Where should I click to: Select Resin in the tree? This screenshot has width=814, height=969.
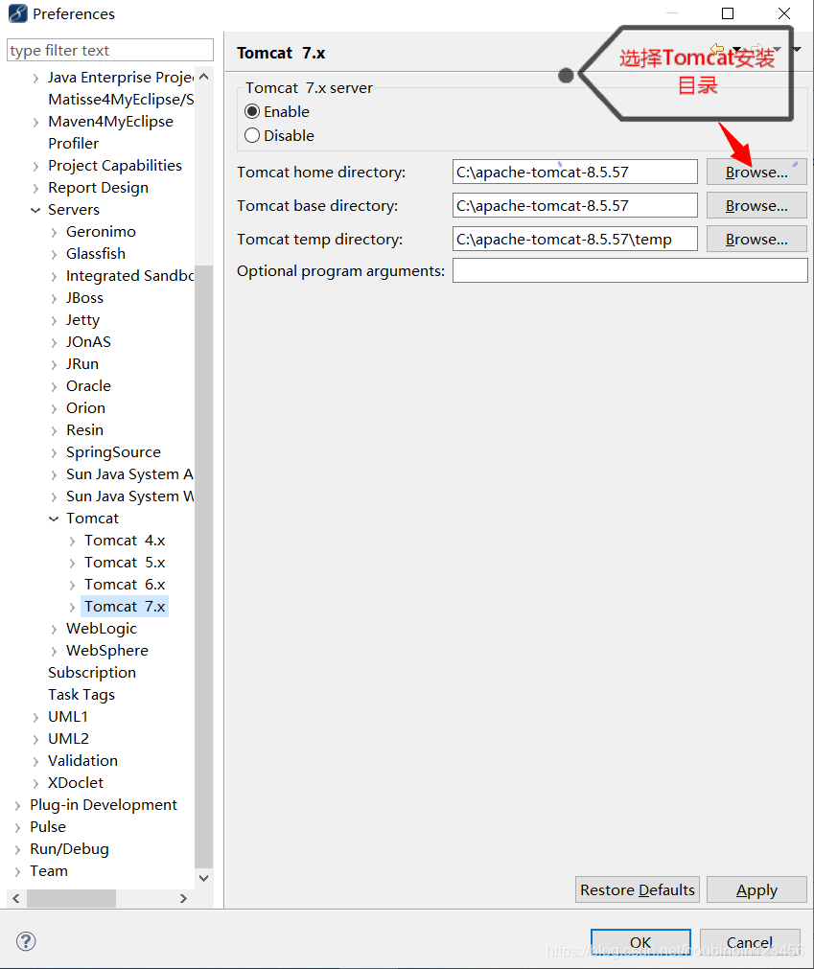point(84,429)
